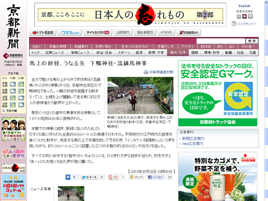Click the 検索 search button
This screenshot has height=201, width=268.
(x=252, y=41)
